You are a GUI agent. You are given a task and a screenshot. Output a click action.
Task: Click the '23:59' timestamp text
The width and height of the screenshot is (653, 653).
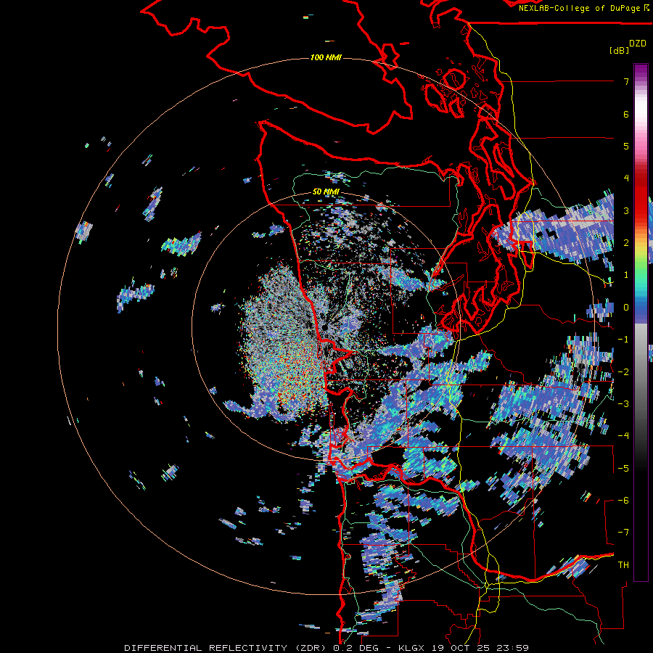click(513, 648)
